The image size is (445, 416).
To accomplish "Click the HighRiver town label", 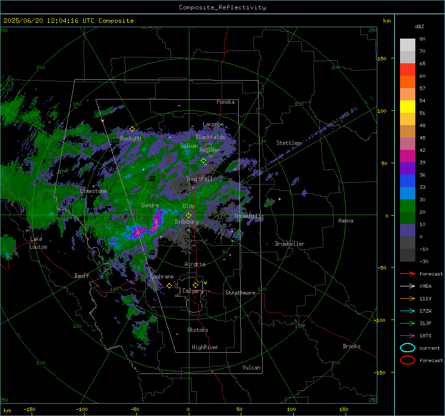I will 205,347.
